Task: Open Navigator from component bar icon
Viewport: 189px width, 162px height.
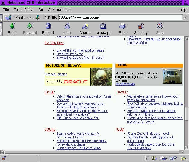Action: tap(154, 158)
